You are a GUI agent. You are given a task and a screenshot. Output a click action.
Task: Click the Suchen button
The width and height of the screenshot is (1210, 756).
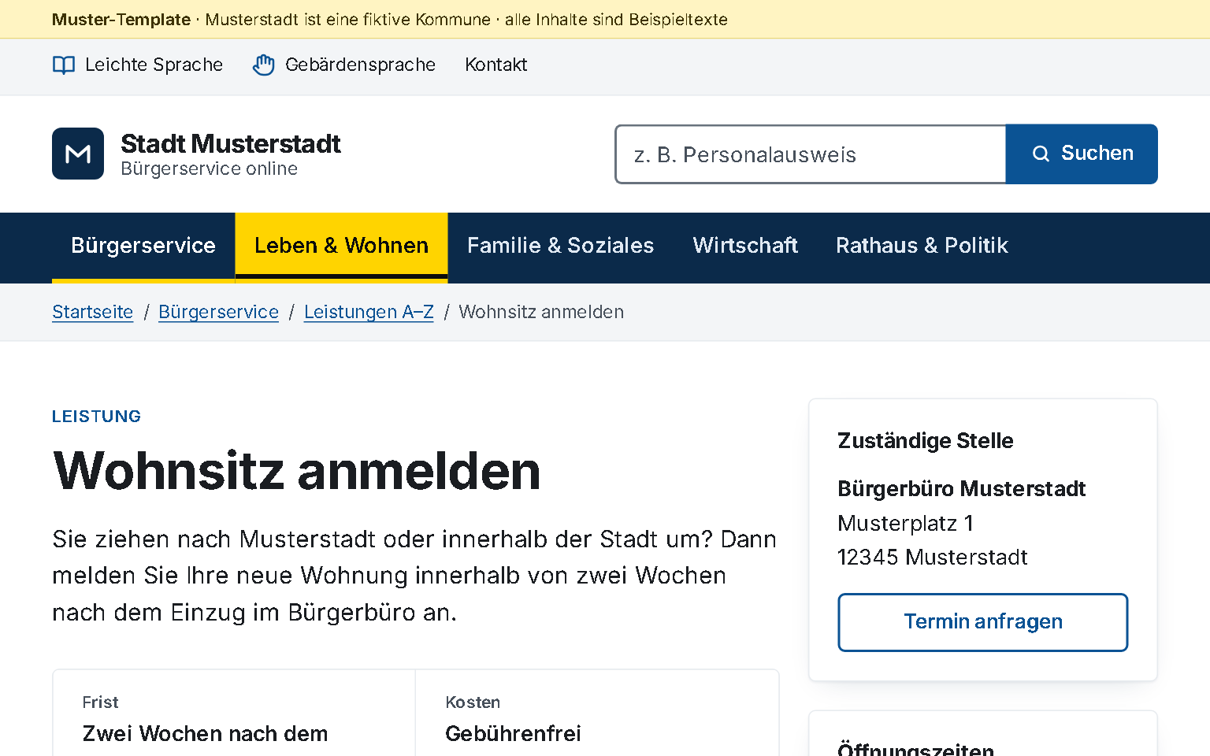1082,154
